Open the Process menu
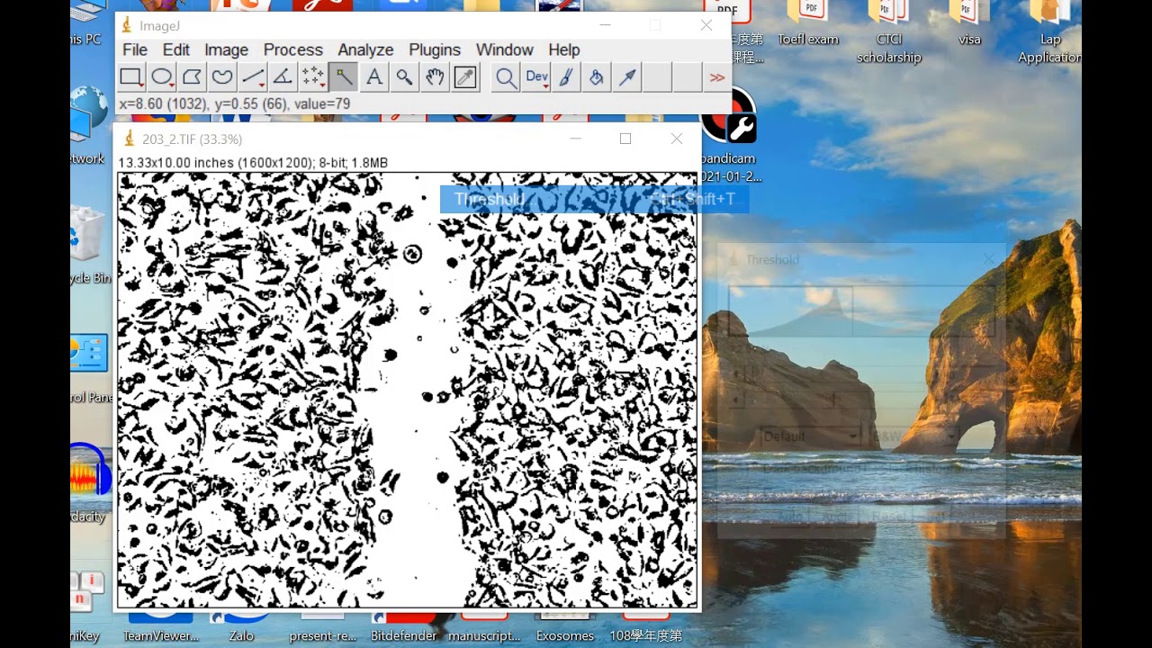Viewport: 1152px width, 648px height. click(x=292, y=49)
